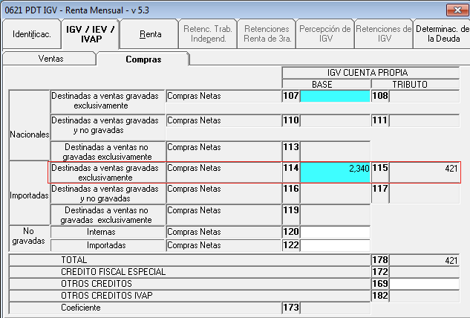Click Otros Creditos field 169
Screen dimensions: 470x318
pos(424,284)
